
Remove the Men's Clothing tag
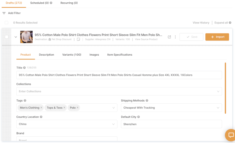41,108
